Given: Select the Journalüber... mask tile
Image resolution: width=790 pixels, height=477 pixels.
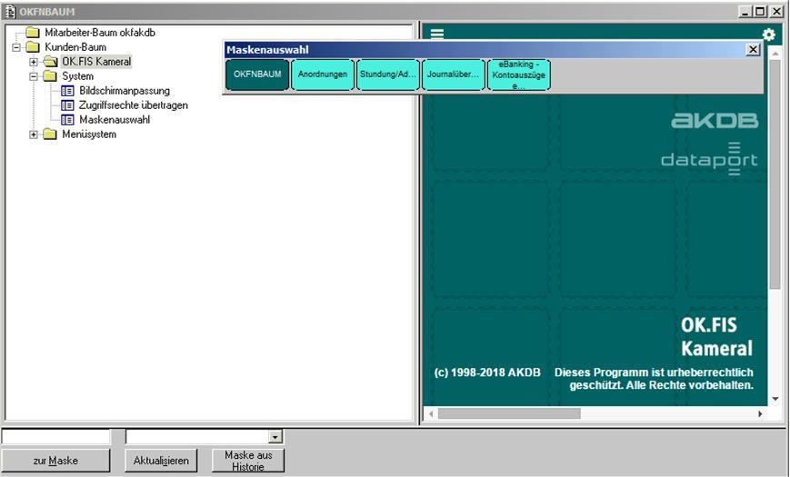Looking at the screenshot, I should tap(454, 75).
